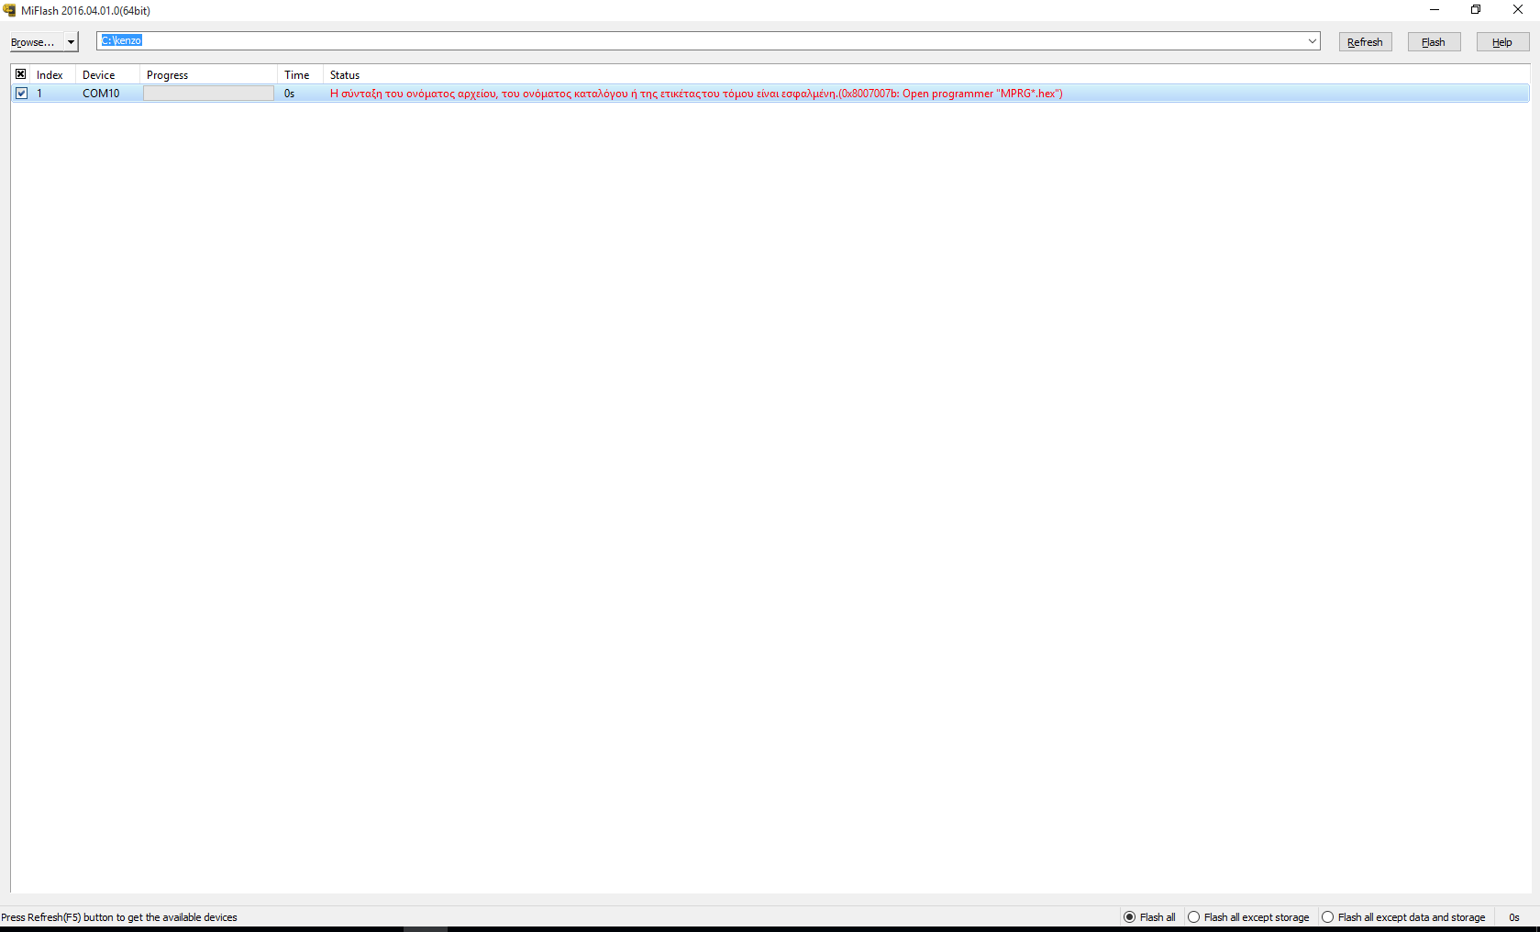Click the MiFlash app icon in title bar
Screen dimensions: 1540x932
(x=10, y=10)
